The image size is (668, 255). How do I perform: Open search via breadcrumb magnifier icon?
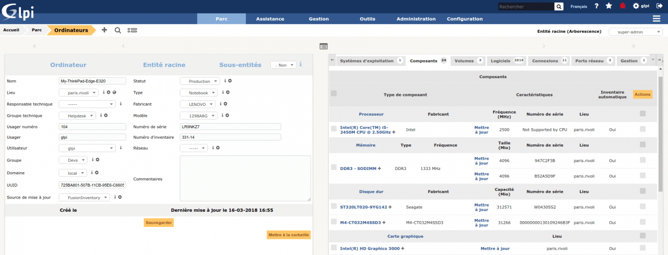click(118, 30)
